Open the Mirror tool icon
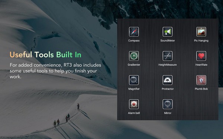This screenshot has height=139, width=223. [168, 104]
